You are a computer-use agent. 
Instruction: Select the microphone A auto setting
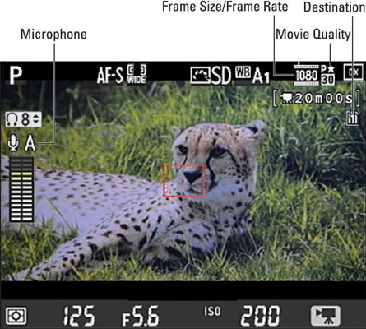[x=30, y=143]
